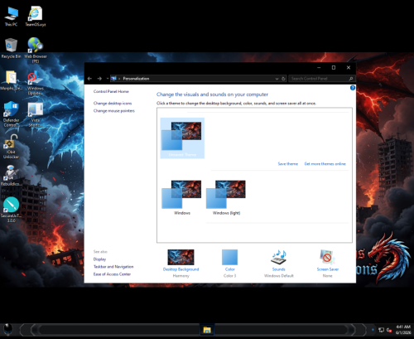Launch SecureUxT 3.0.0 shortcut
The height and width of the screenshot is (339, 414).
click(11, 210)
